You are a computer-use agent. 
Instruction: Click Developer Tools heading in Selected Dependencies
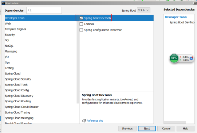tap(176, 17)
